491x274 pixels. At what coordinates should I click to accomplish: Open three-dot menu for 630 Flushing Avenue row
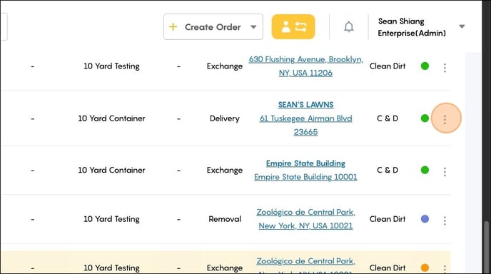point(445,68)
